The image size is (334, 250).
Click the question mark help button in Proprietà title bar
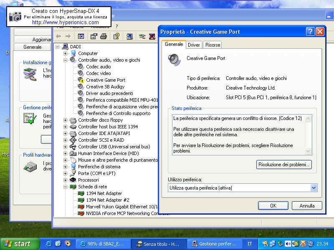[x=310, y=32]
